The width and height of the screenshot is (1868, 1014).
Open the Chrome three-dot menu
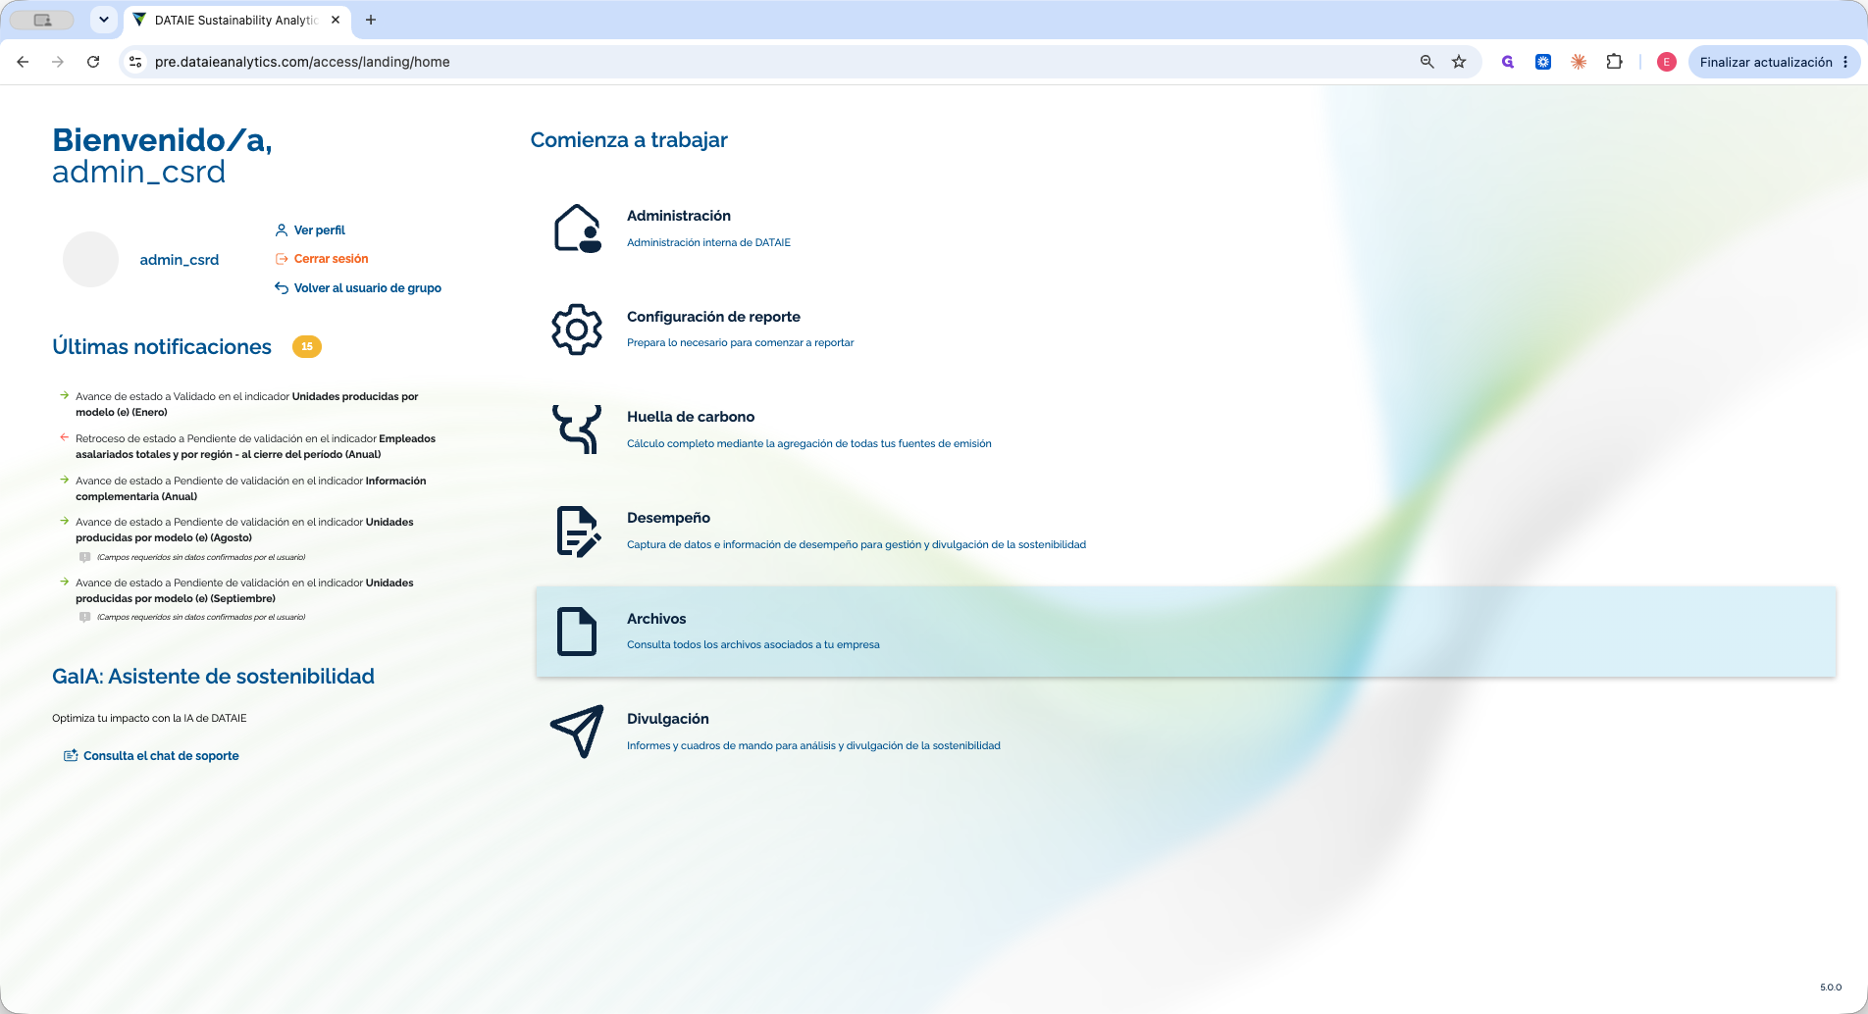[x=1846, y=62]
